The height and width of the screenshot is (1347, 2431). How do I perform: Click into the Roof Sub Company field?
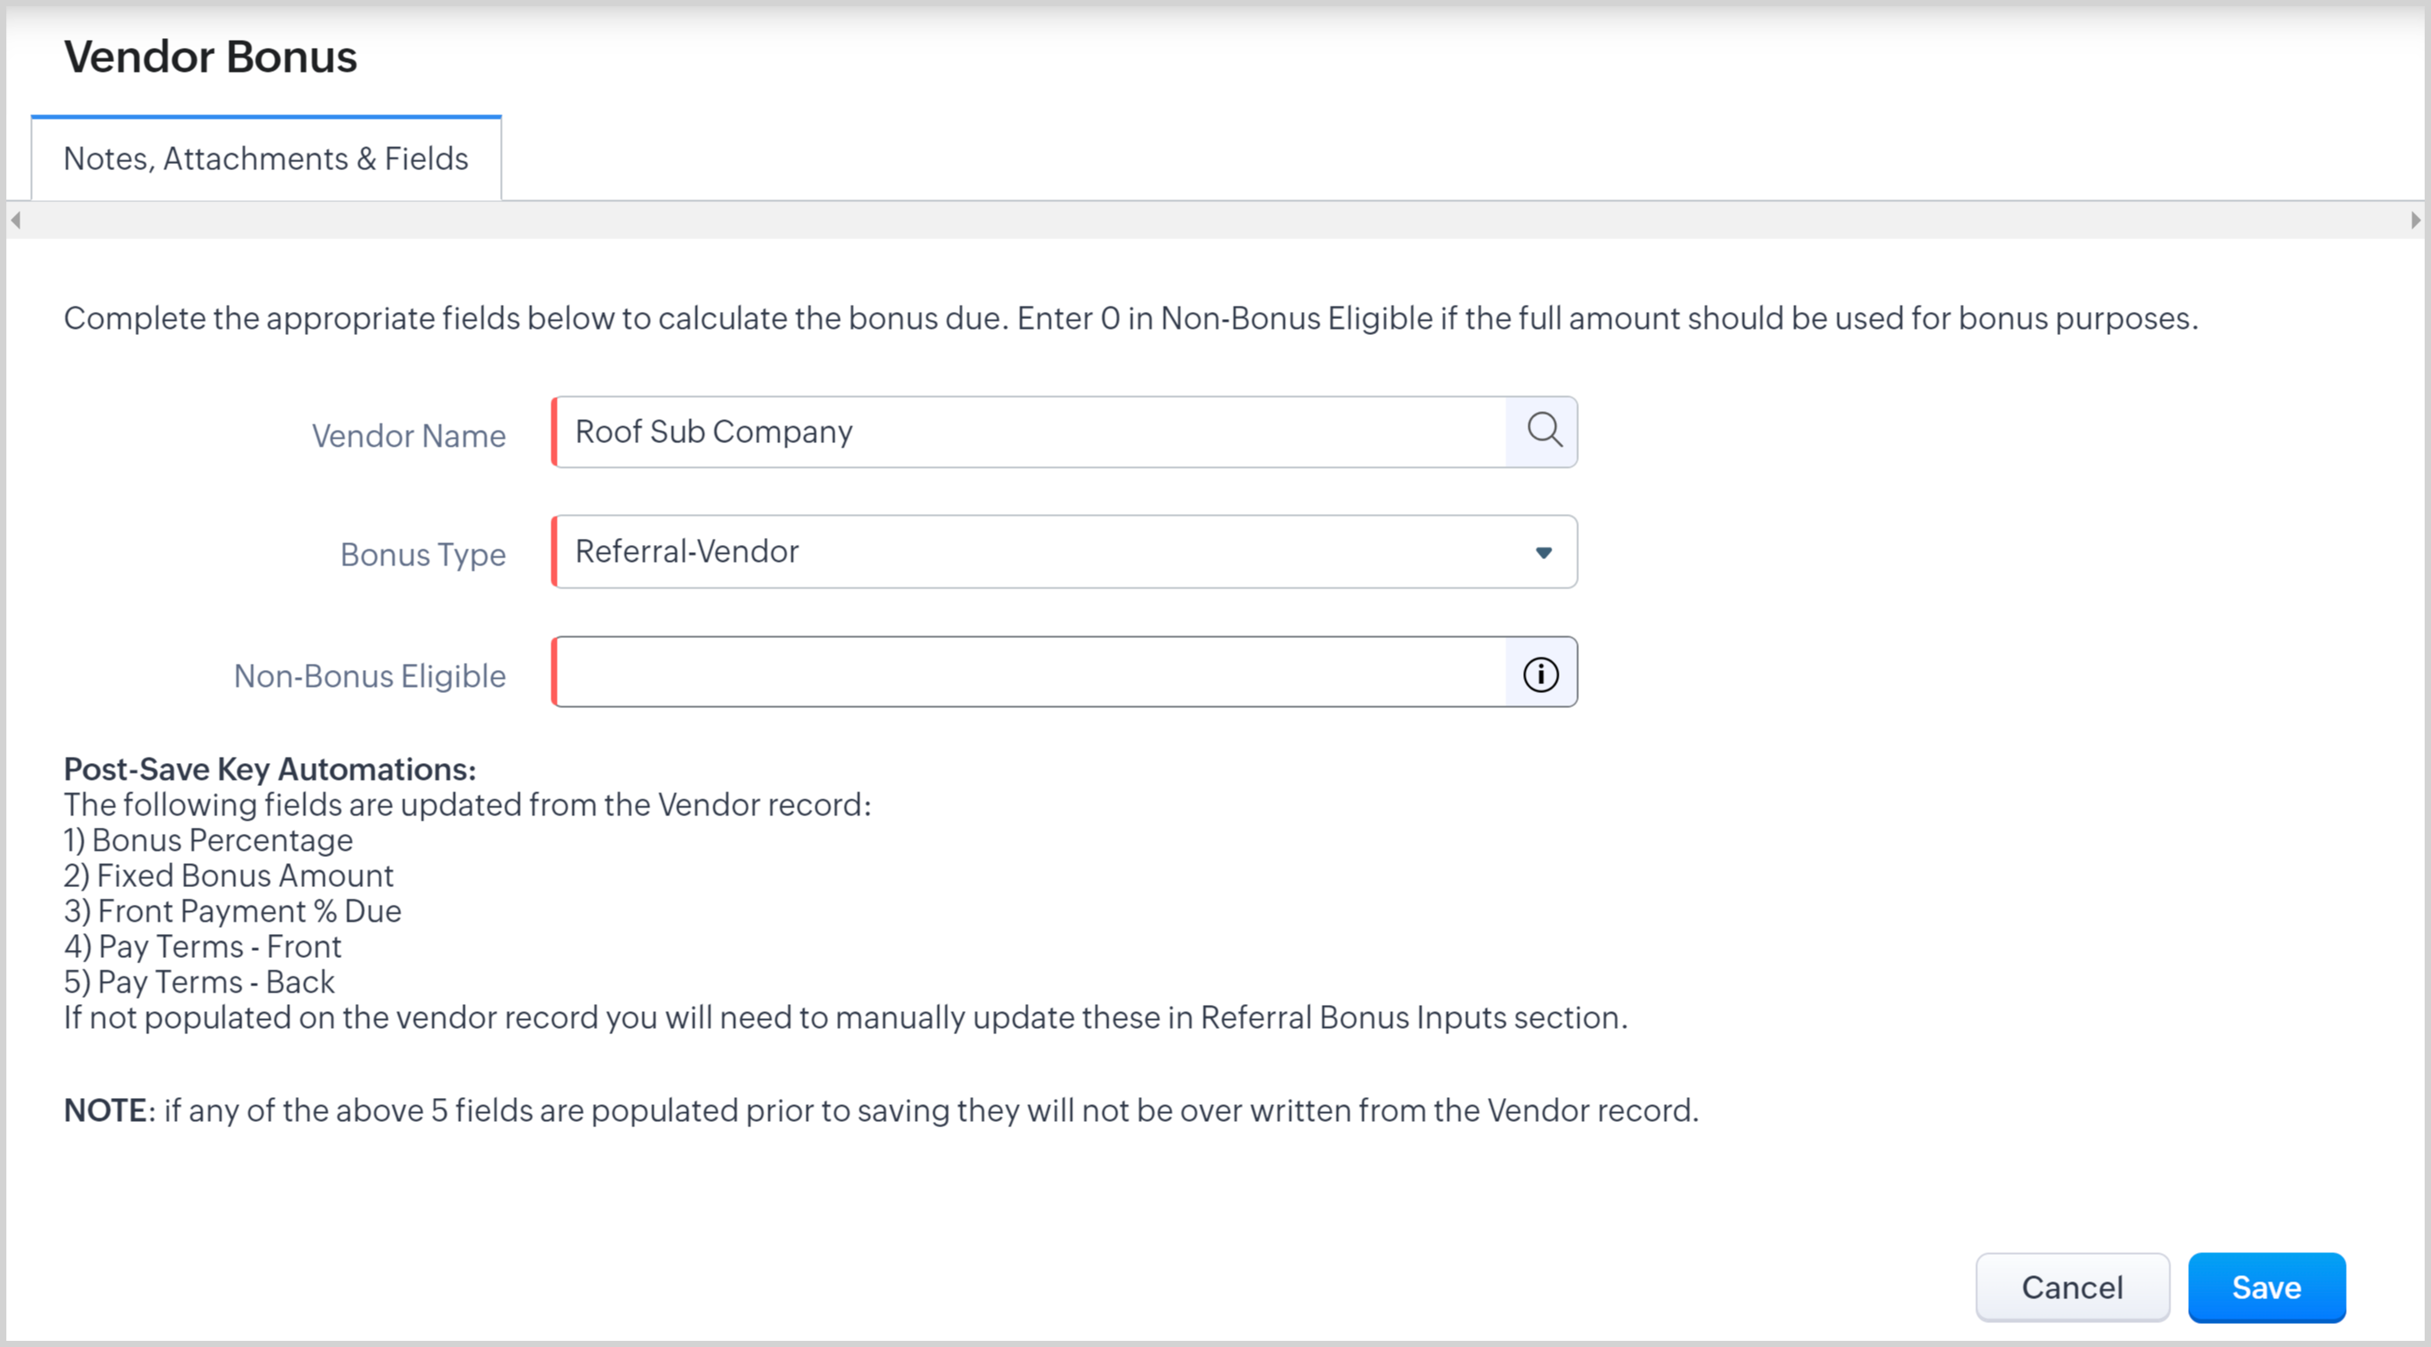point(1028,432)
